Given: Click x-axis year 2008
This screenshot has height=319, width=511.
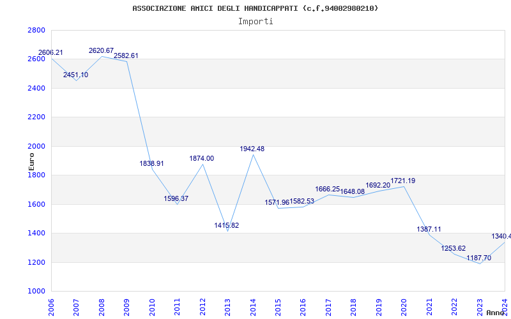Looking at the screenshot, I should (x=102, y=307).
